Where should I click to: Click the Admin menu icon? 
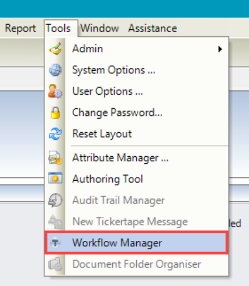pyautogui.click(x=56, y=49)
